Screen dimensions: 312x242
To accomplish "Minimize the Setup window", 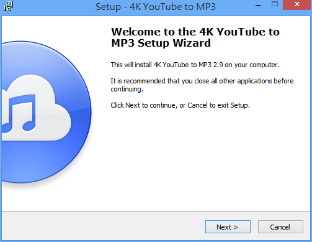I will coord(258,6).
